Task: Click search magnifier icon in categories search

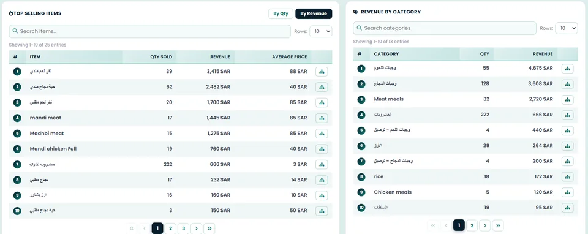Action: click(x=360, y=28)
